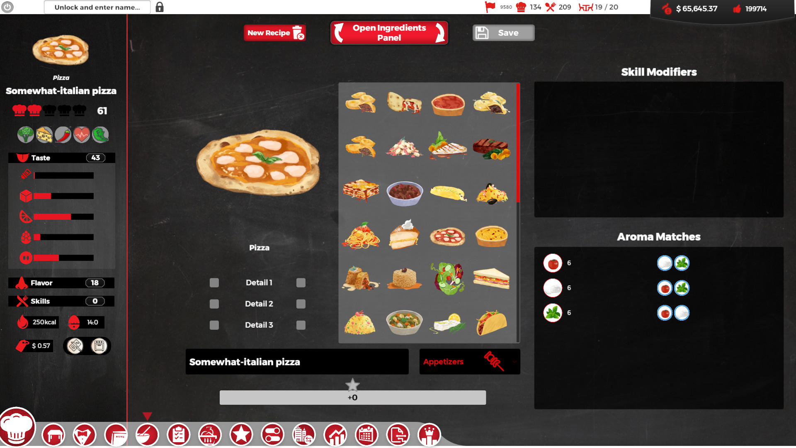Select the sandwich ingredient icon

pyautogui.click(x=488, y=279)
